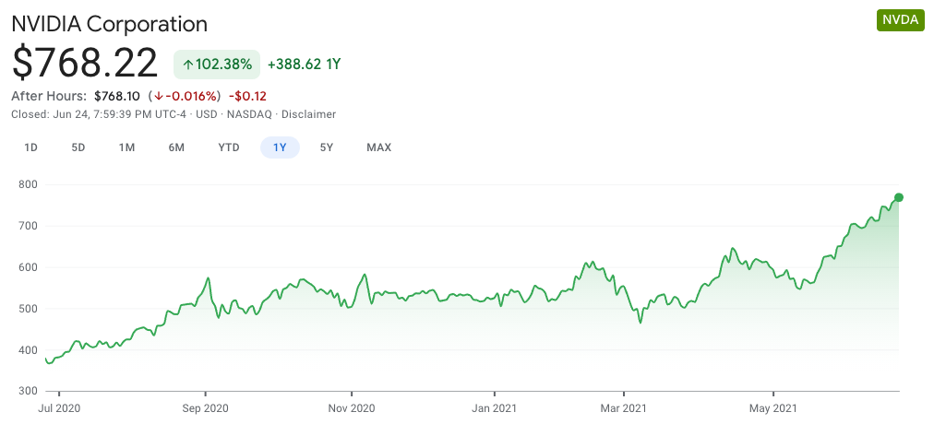
Task: Click the $768.22 price value
Action: [85, 63]
